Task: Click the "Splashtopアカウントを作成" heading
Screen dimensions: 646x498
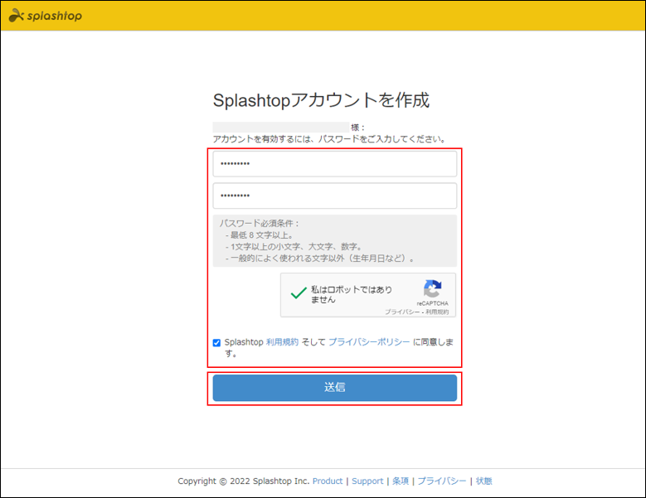Action: (321, 100)
